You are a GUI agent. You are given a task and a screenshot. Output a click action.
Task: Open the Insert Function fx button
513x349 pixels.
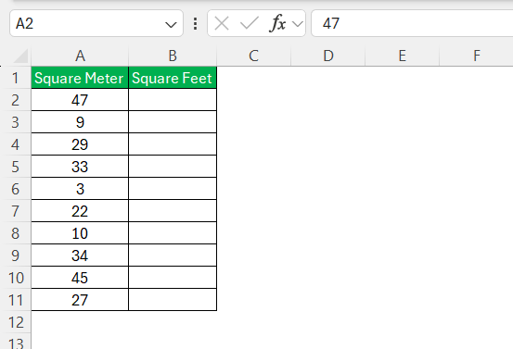click(x=277, y=24)
